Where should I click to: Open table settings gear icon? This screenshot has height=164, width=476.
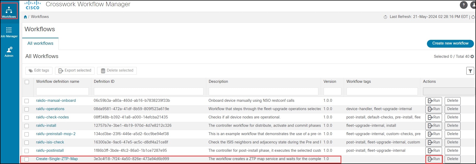pyautogui.click(x=472, y=56)
